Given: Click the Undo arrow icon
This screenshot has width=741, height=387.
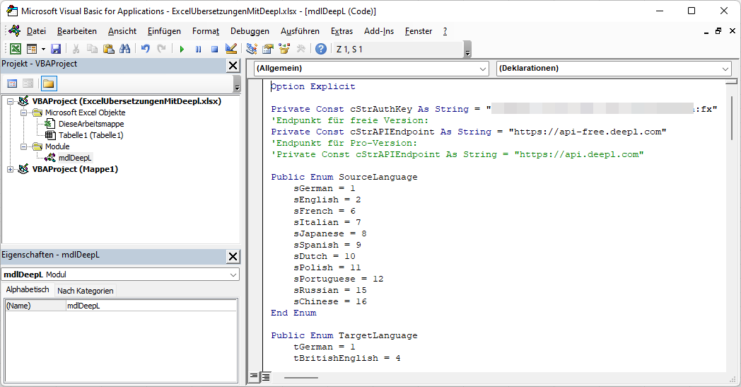Looking at the screenshot, I should point(145,49).
